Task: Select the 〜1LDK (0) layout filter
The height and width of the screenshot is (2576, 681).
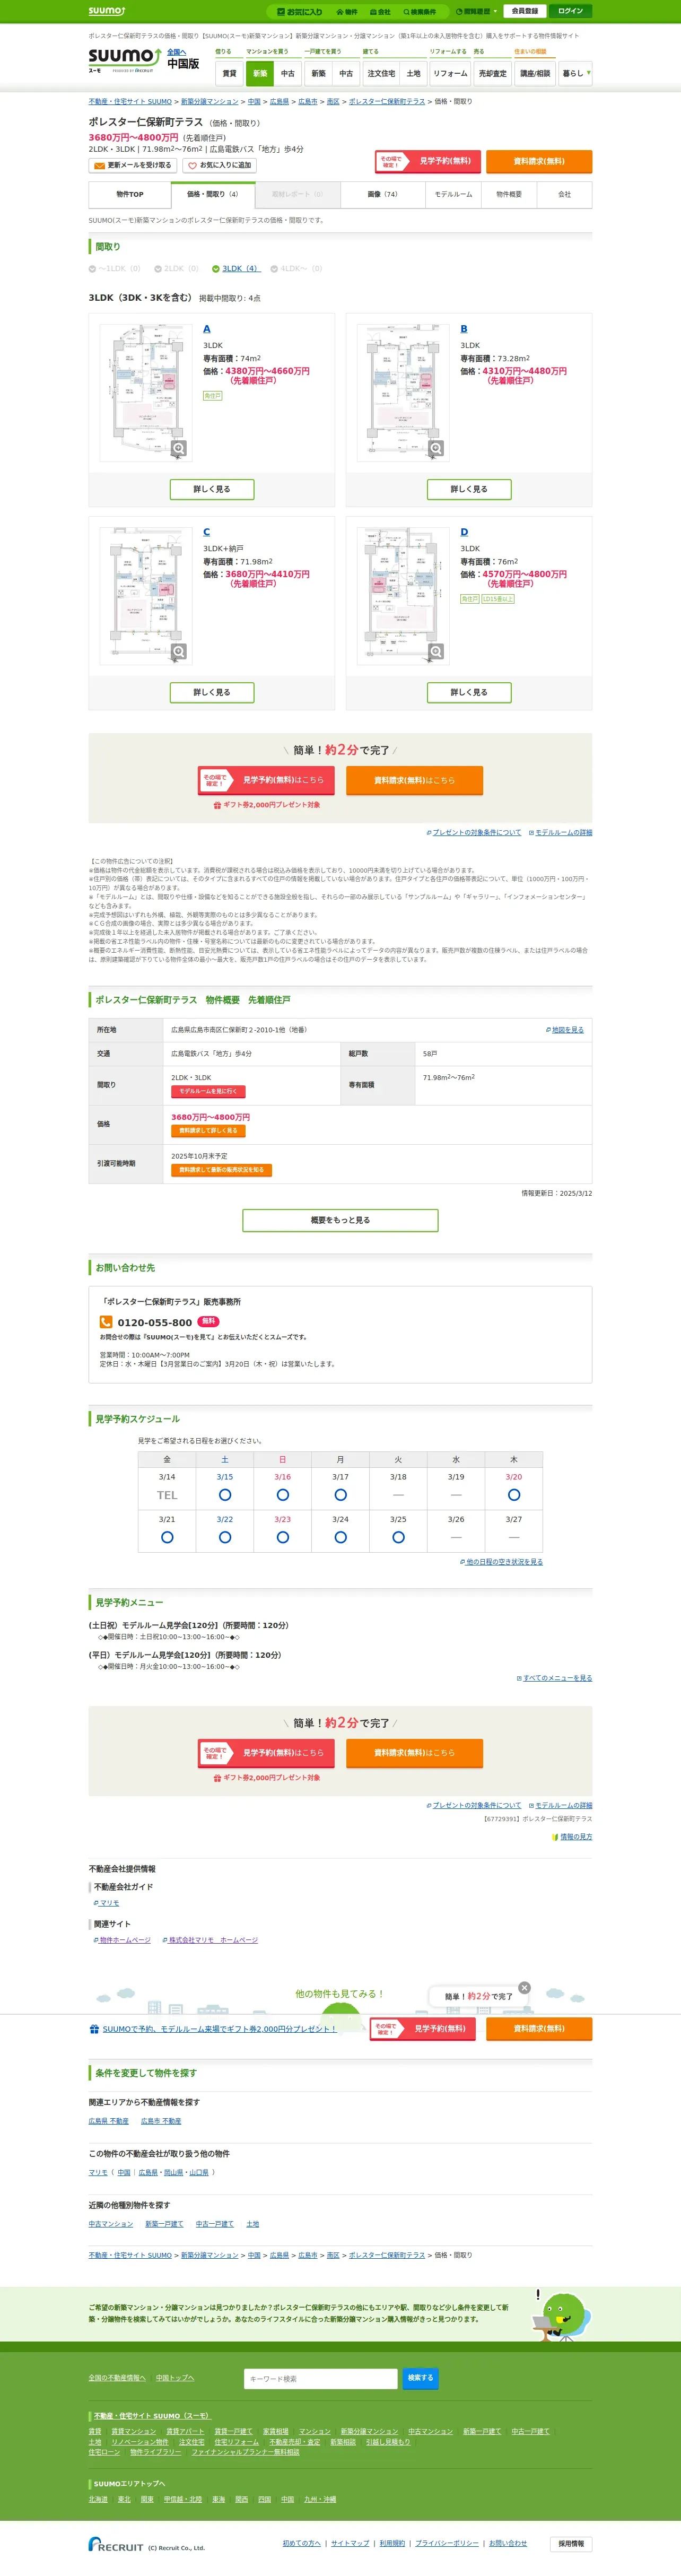Action: pos(114,268)
